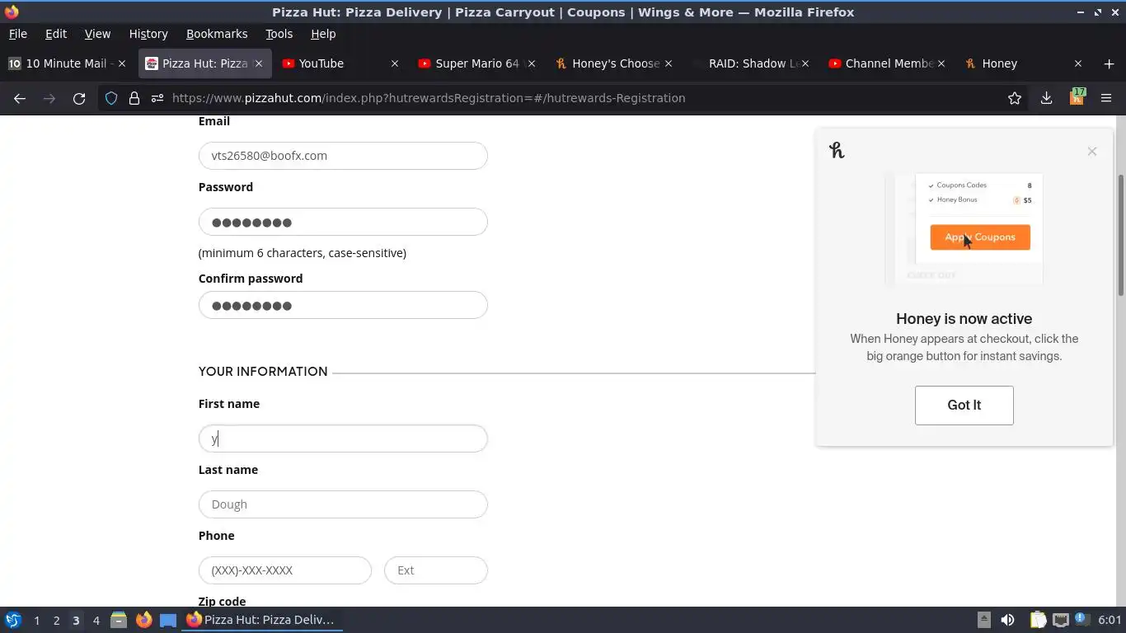1126x633 pixels.
Task: Open the file manager taskbar icon
Action: point(119,620)
